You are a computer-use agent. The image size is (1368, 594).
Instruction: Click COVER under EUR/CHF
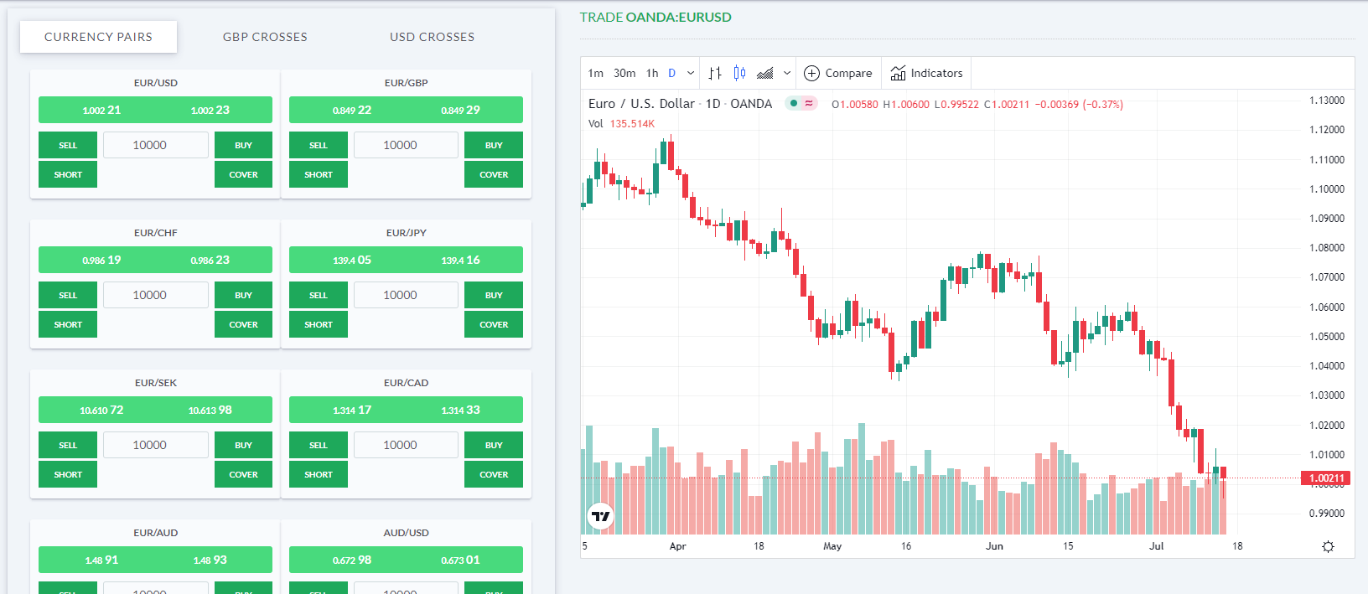click(x=243, y=324)
